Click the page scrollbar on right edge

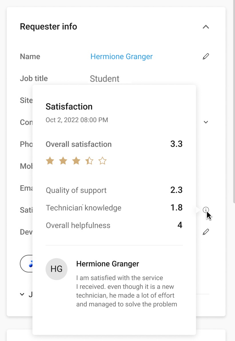point(234,102)
